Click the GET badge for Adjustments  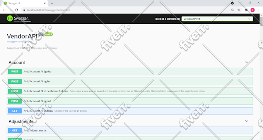[15, 130]
